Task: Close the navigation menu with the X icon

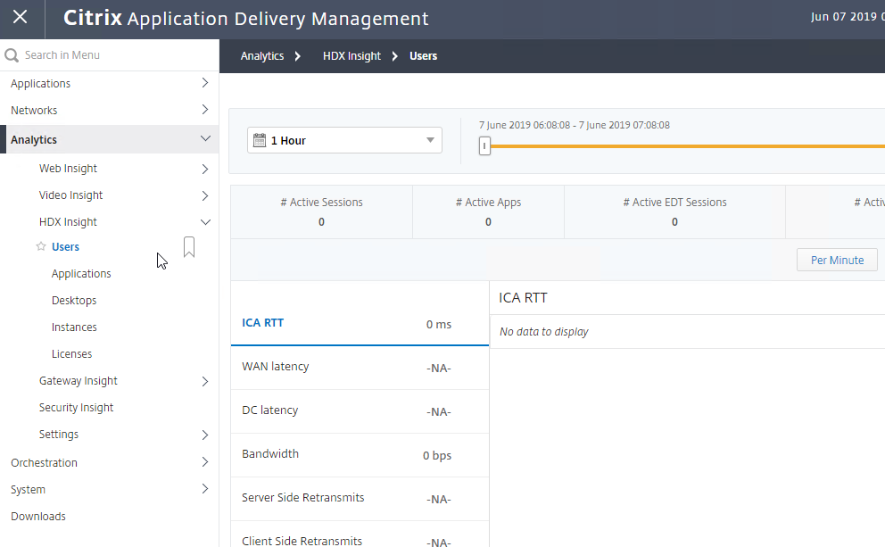Action: [21, 18]
